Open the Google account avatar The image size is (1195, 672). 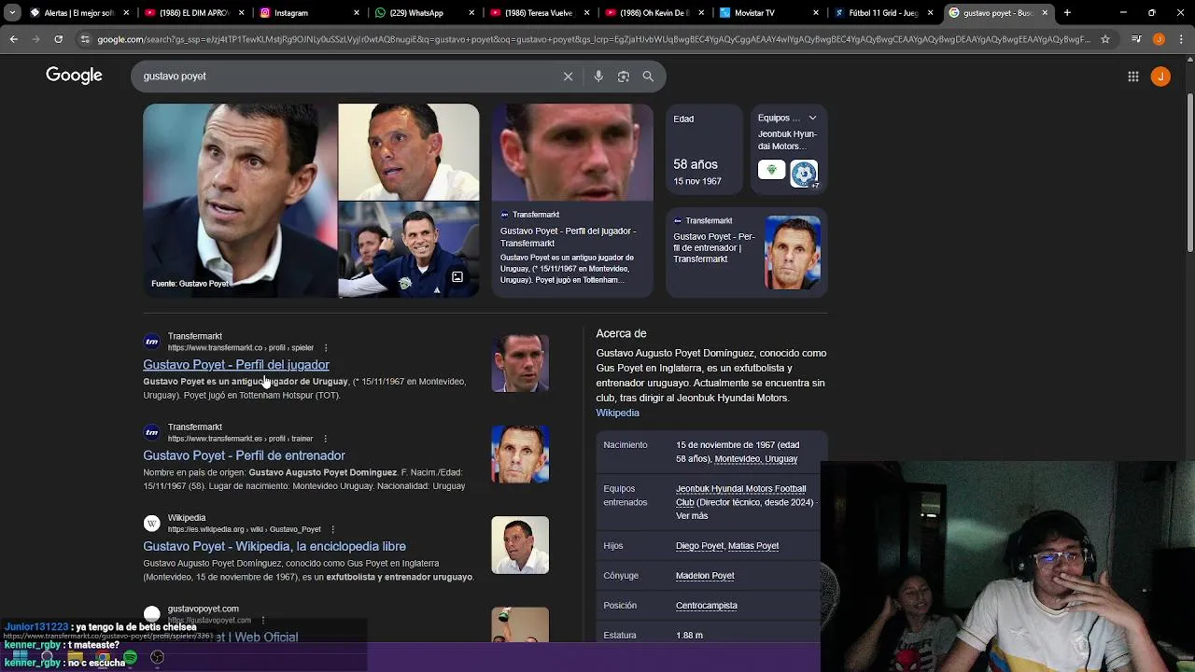(x=1160, y=77)
